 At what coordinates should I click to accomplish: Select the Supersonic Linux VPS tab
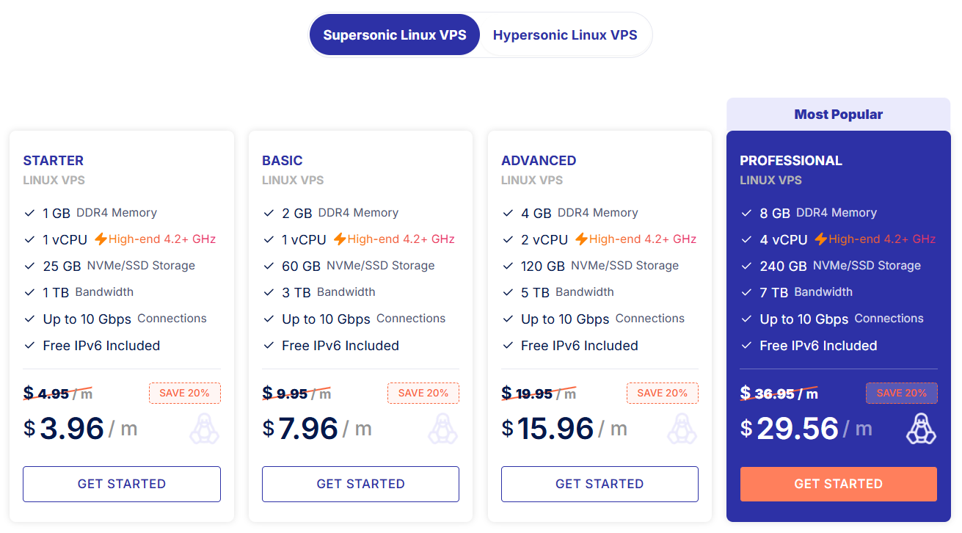point(395,35)
